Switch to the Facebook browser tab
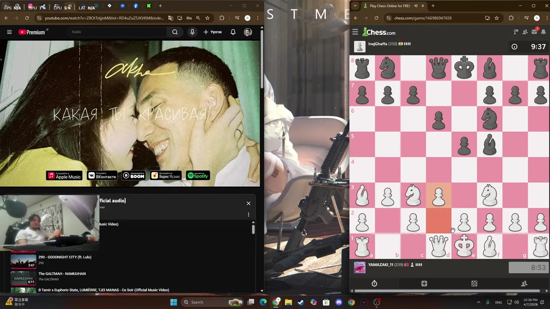 pyautogui.click(x=135, y=6)
